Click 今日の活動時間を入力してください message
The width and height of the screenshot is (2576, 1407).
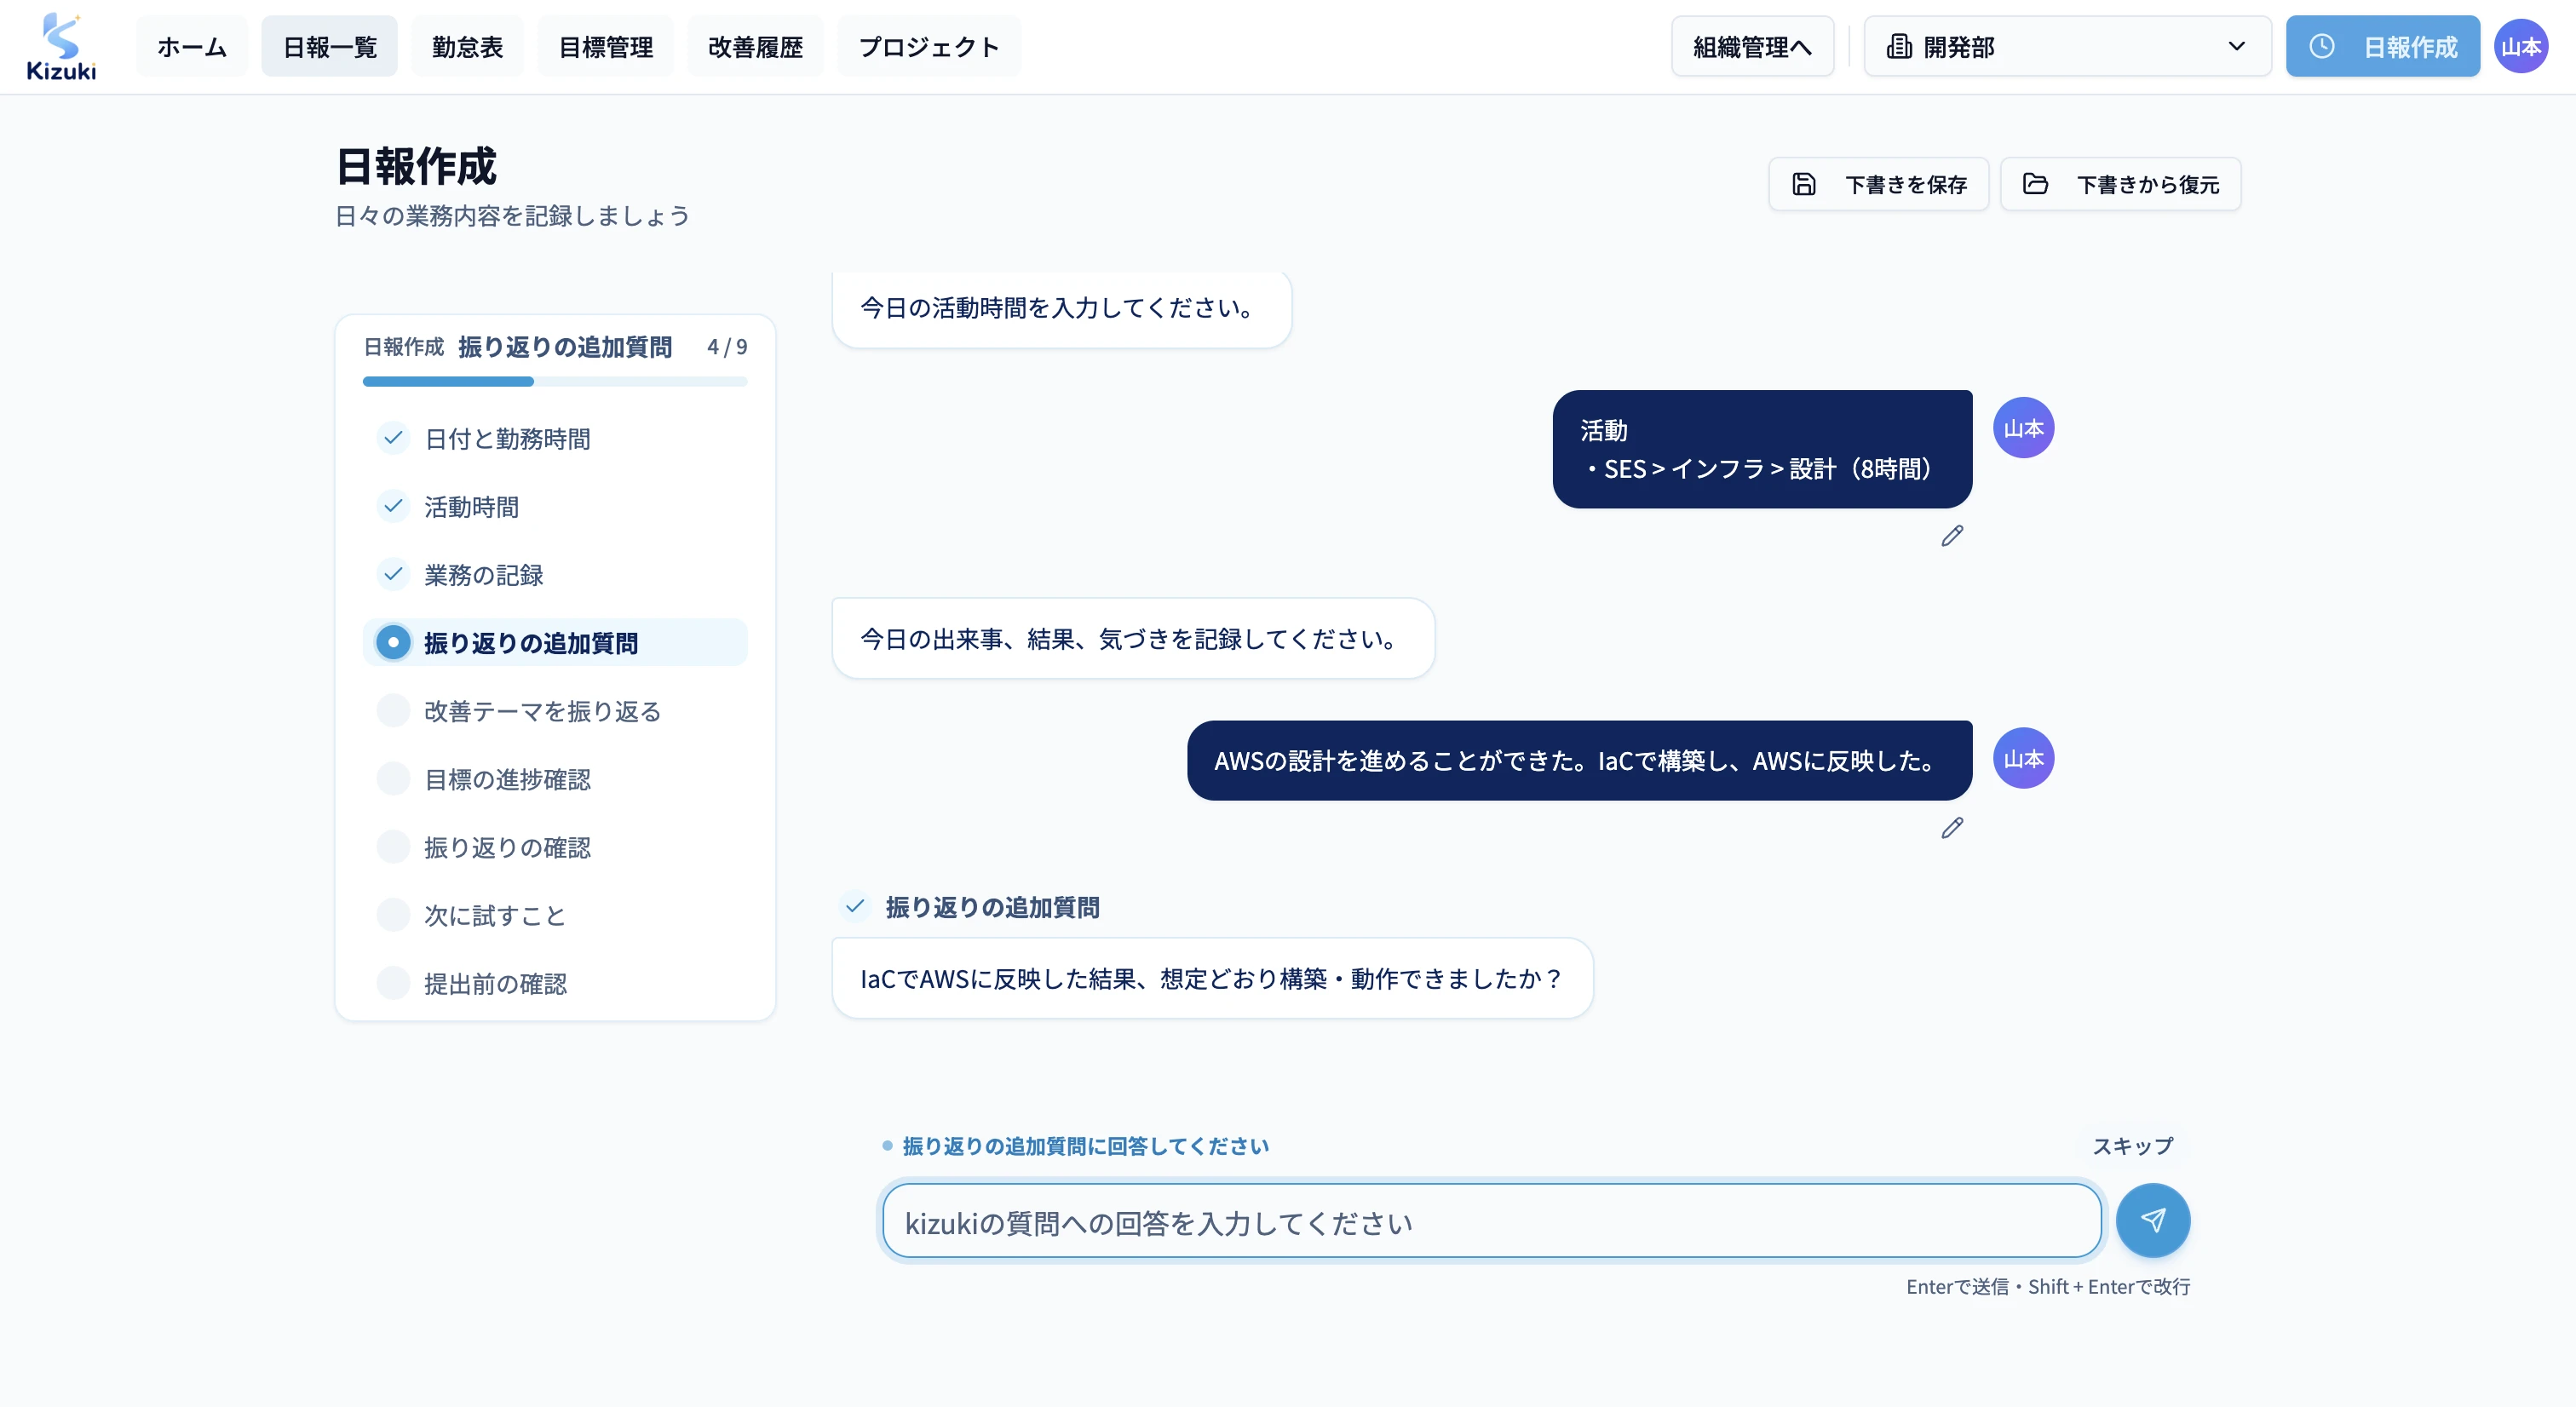1061,308
